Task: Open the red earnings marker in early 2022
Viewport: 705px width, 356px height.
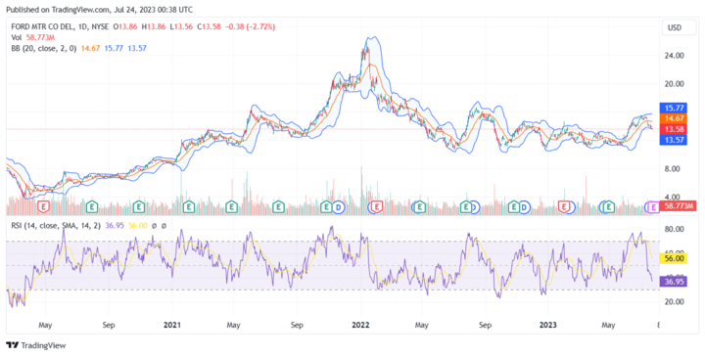Action: pos(376,207)
